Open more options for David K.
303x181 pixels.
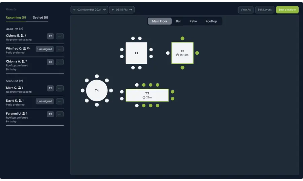pyautogui.click(x=60, y=101)
